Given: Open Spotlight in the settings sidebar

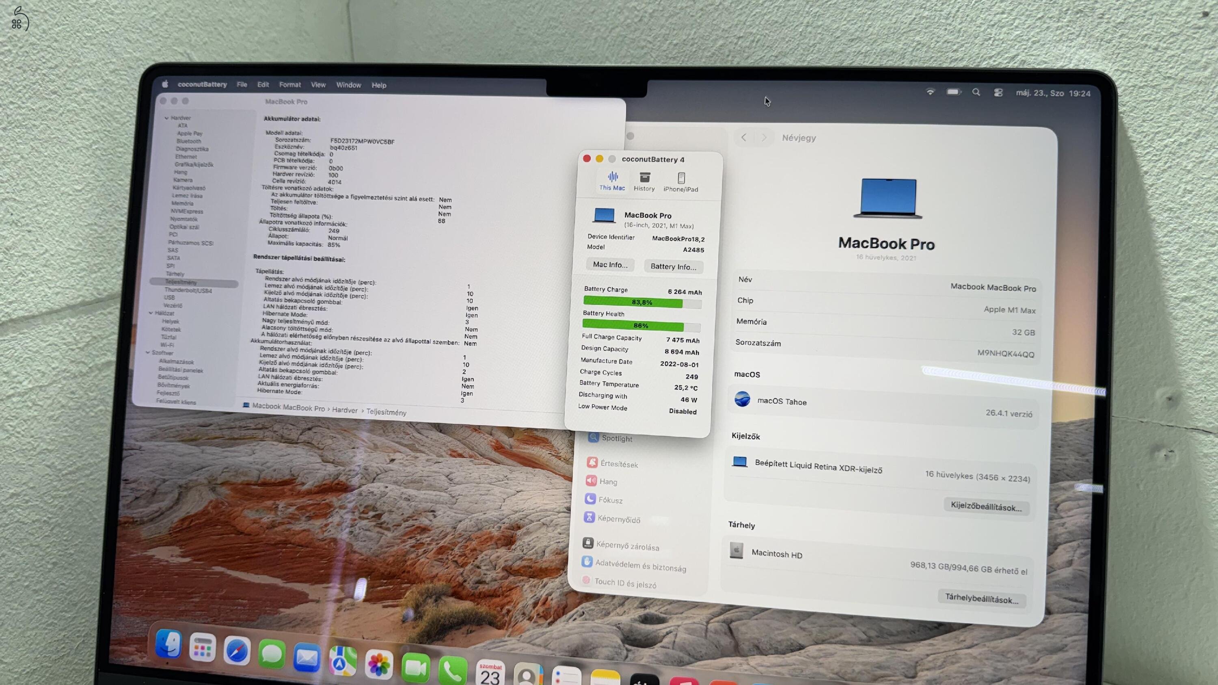Looking at the screenshot, I should coord(610,438).
